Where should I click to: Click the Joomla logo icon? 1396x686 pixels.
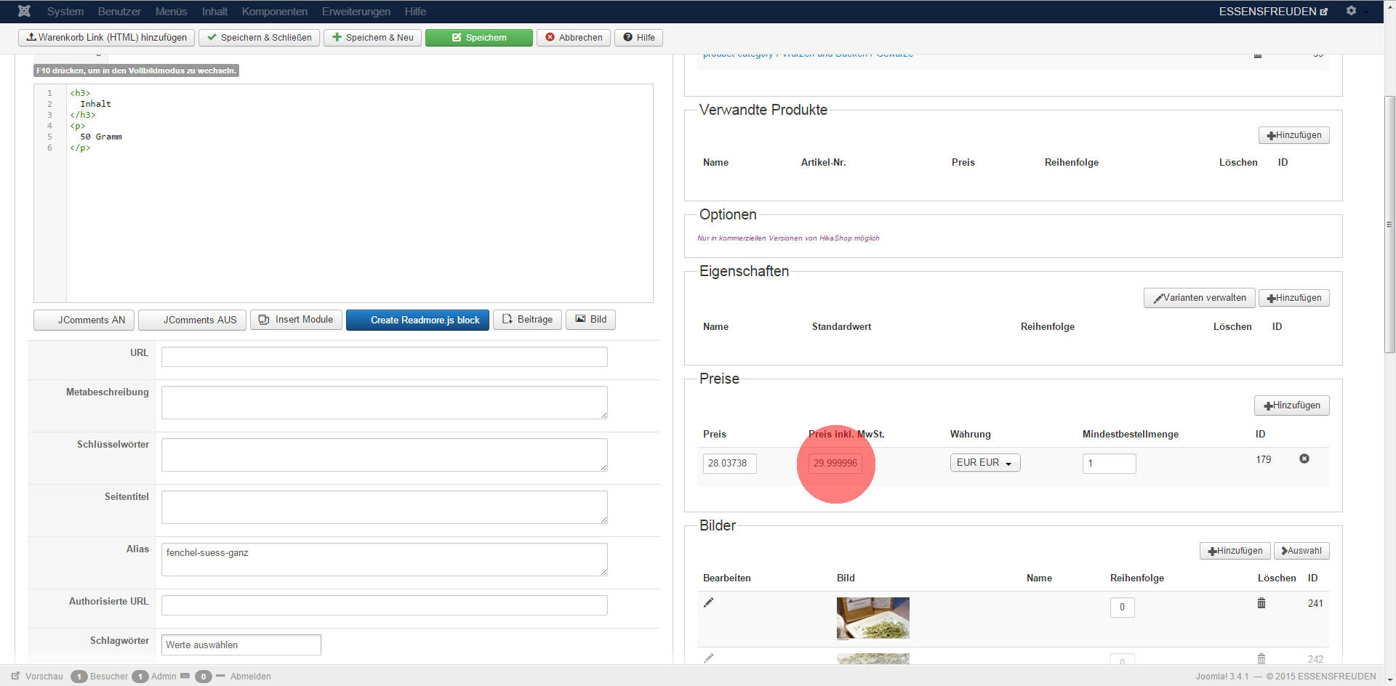(24, 11)
